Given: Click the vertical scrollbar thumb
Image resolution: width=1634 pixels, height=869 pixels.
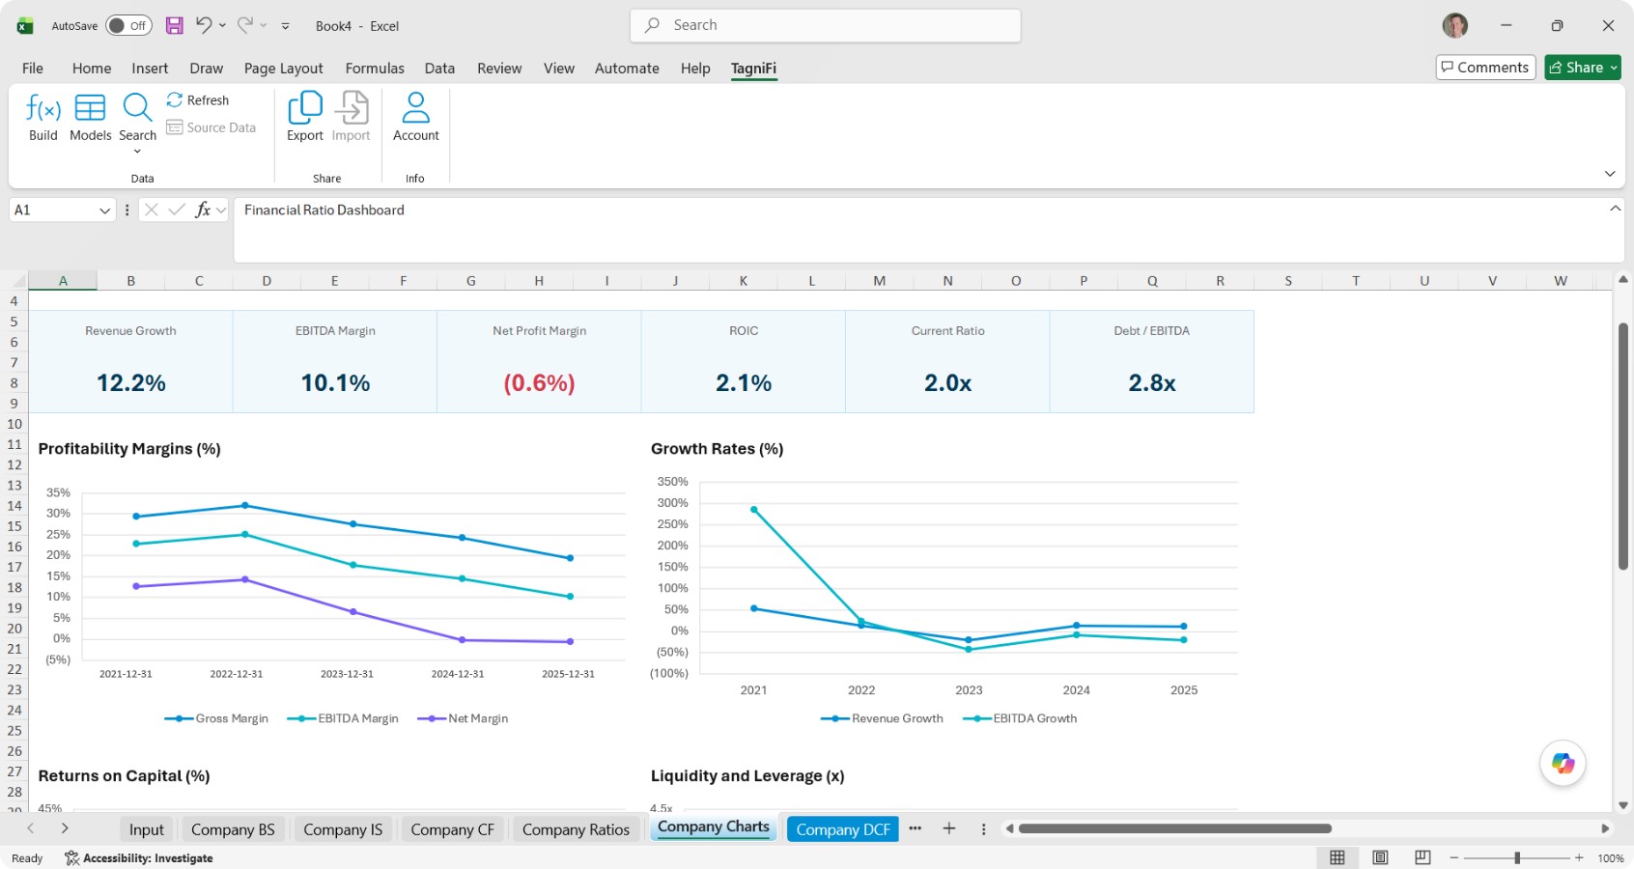Looking at the screenshot, I should 1622,446.
